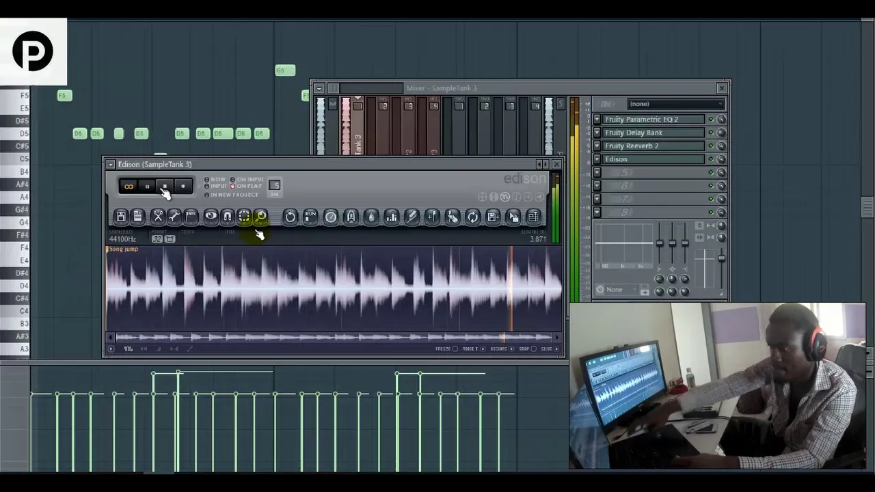The width and height of the screenshot is (875, 492).
Task: Click the feather clean-up icon in Edison
Action: [412, 217]
